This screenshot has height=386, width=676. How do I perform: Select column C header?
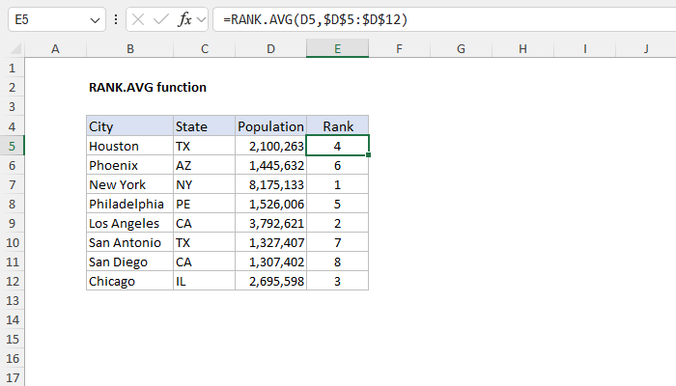click(205, 48)
